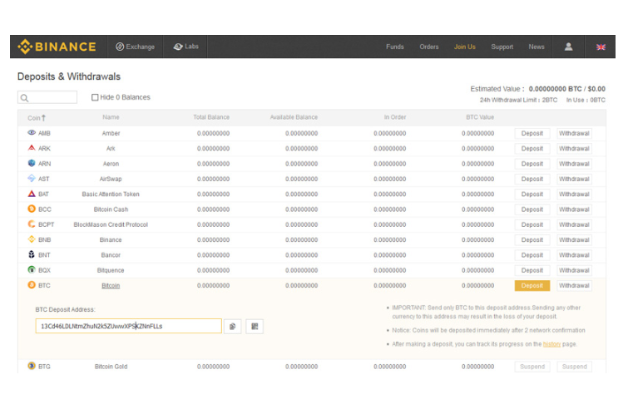Sort by the Coin column arrow

(x=43, y=118)
